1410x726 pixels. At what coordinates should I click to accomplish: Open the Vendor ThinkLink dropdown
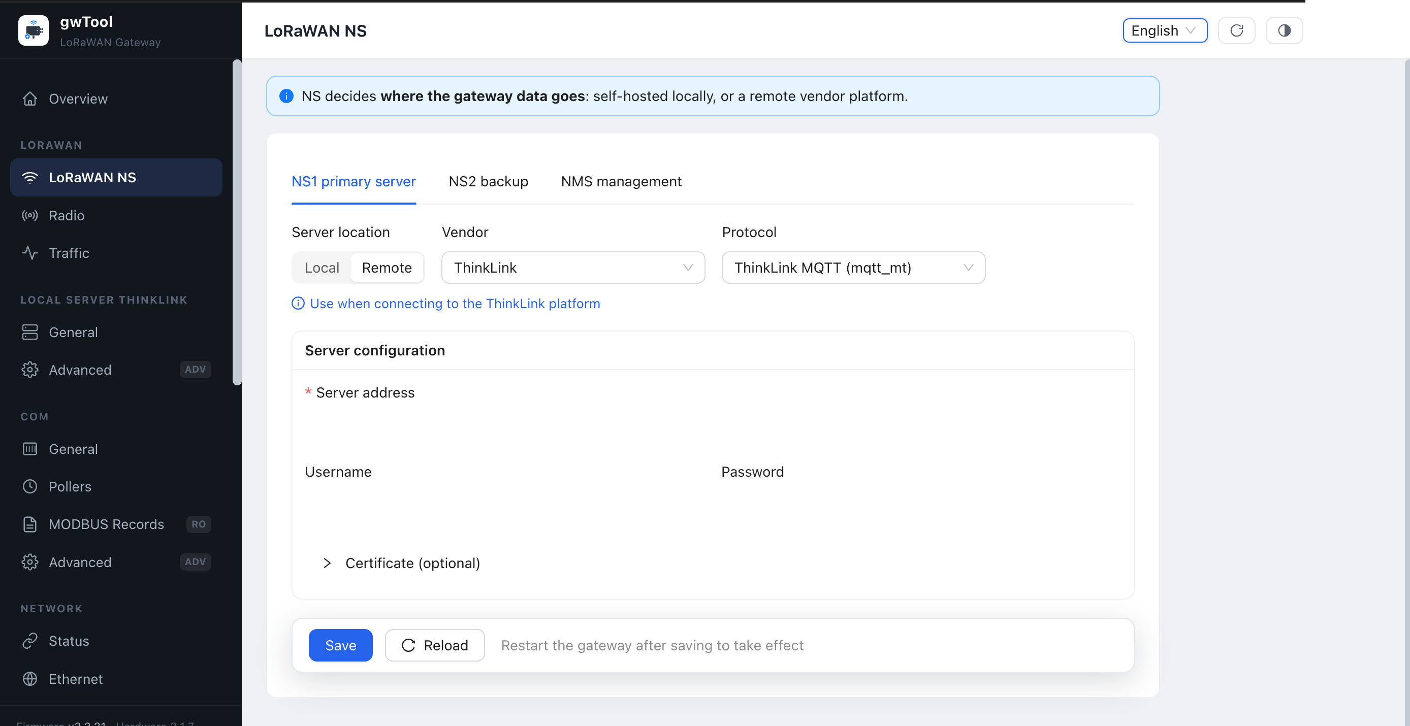[x=573, y=268]
